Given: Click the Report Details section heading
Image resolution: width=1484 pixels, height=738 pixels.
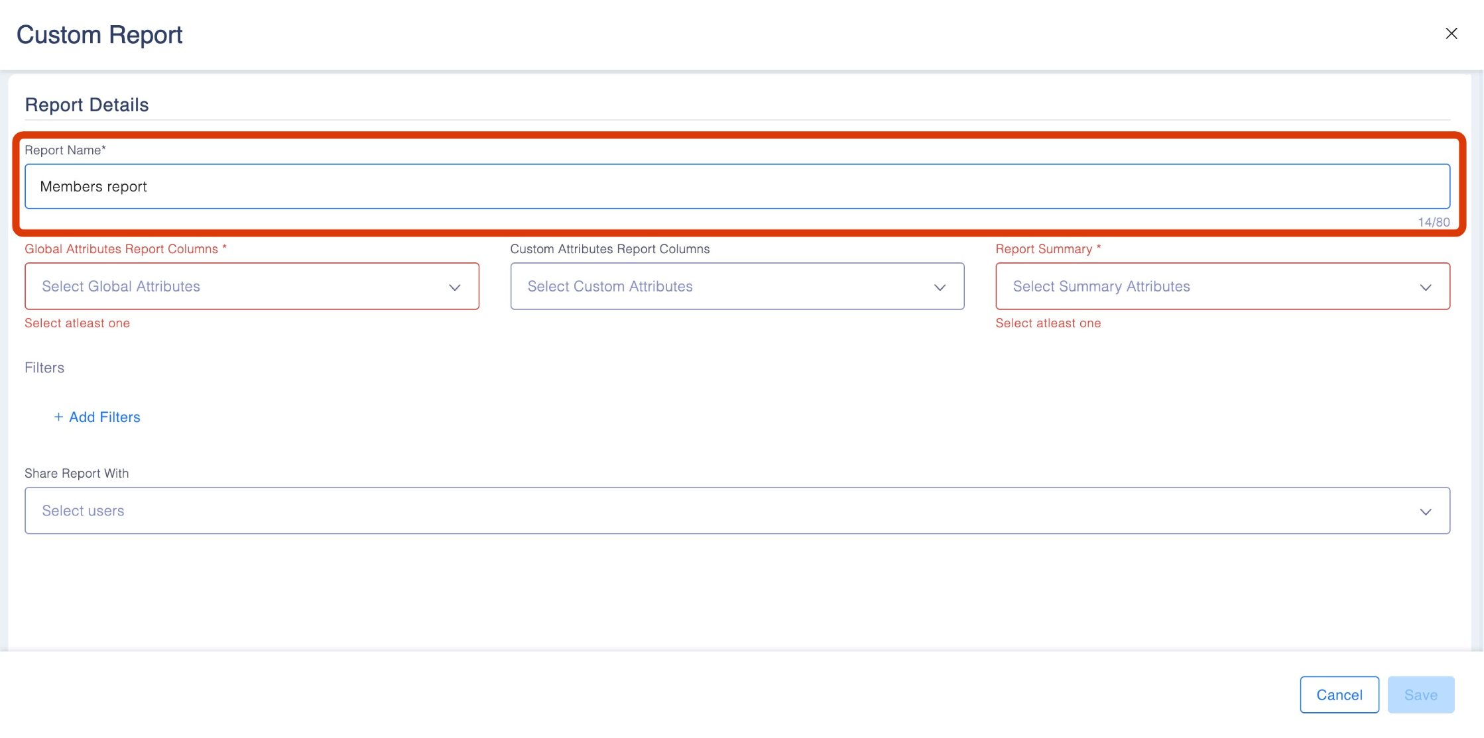Looking at the screenshot, I should (87, 105).
